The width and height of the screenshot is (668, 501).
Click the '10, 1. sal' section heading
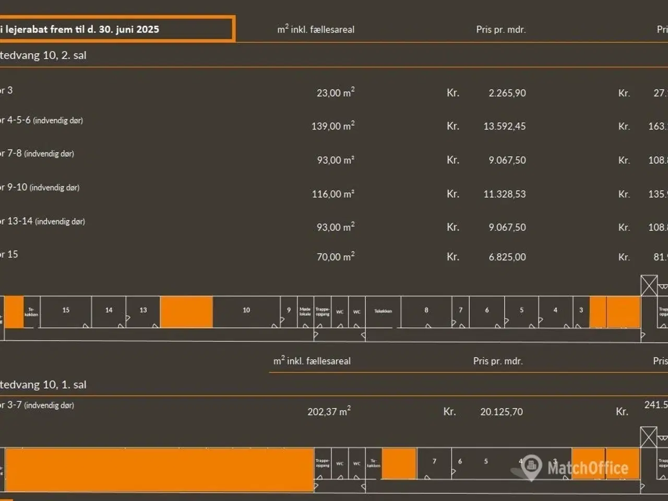point(43,385)
